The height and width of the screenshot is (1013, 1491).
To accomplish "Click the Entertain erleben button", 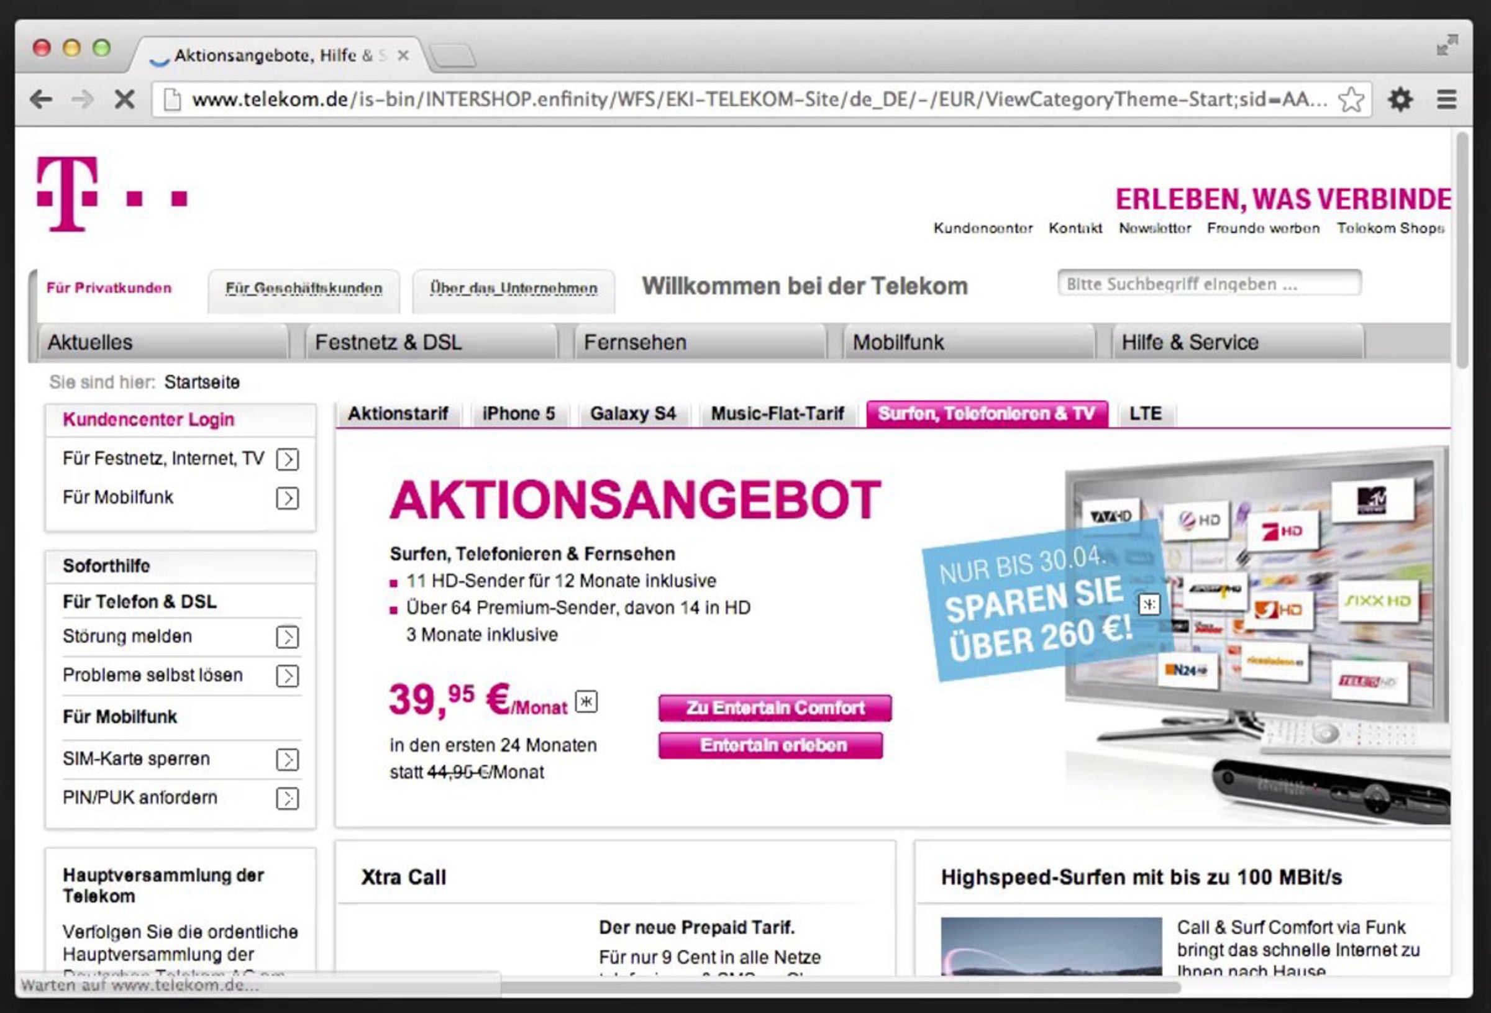I will (x=770, y=745).
